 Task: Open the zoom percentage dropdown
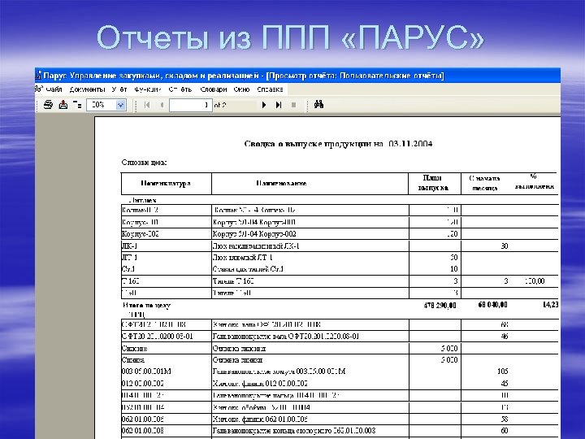pyautogui.click(x=120, y=105)
